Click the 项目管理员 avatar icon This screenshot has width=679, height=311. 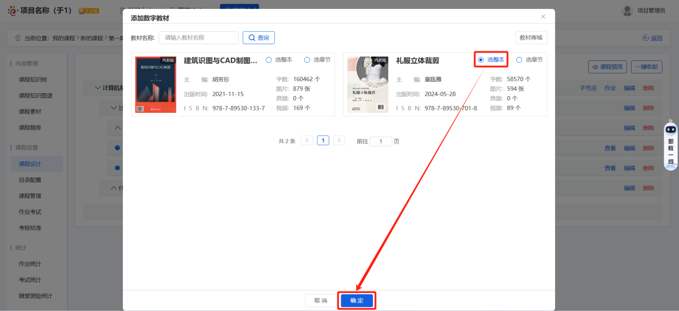pos(628,10)
